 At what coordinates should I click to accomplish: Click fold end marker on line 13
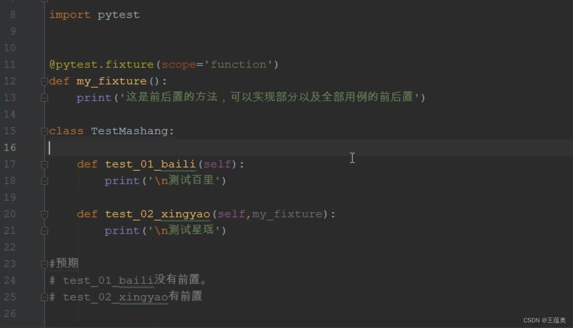[44, 98]
